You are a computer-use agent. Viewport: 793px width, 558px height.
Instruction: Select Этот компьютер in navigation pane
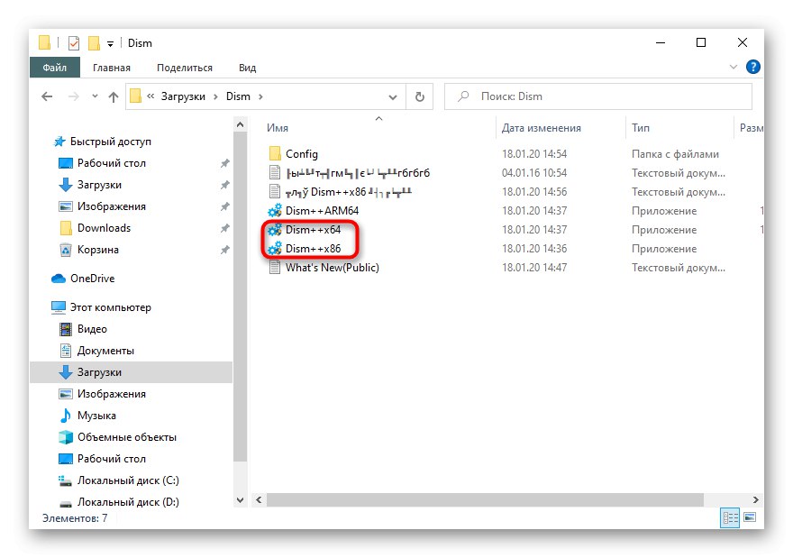110,307
